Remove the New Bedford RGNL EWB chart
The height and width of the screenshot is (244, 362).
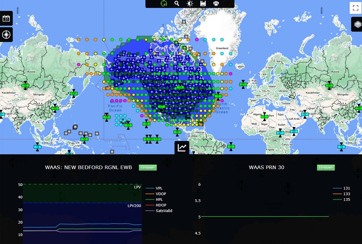pyautogui.click(x=148, y=168)
